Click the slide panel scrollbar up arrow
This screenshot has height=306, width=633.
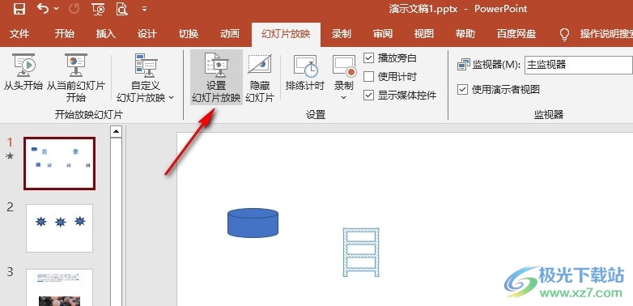click(x=117, y=132)
